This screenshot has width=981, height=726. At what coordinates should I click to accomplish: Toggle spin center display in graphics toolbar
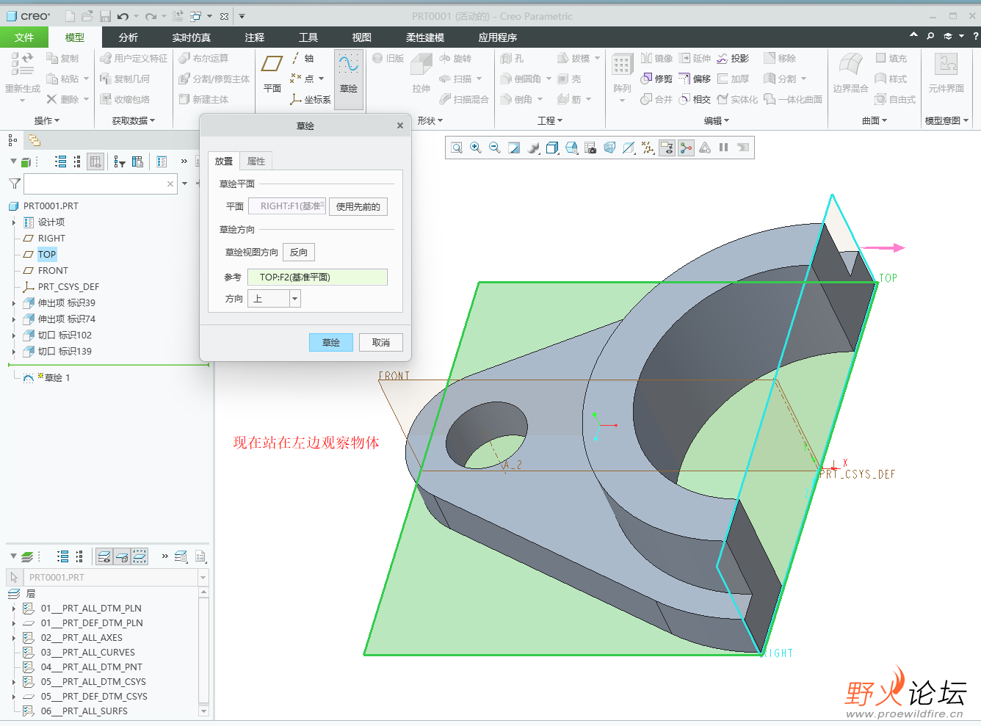(686, 148)
